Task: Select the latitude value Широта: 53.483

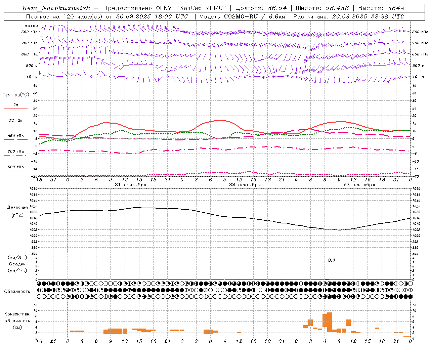Action: (x=322, y=8)
